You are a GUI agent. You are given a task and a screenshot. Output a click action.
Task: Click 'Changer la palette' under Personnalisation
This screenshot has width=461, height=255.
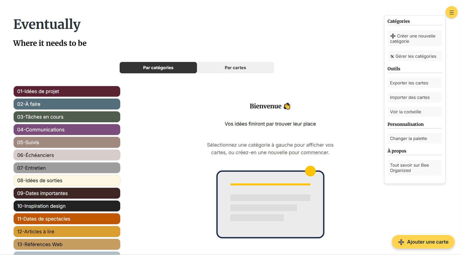415,139
